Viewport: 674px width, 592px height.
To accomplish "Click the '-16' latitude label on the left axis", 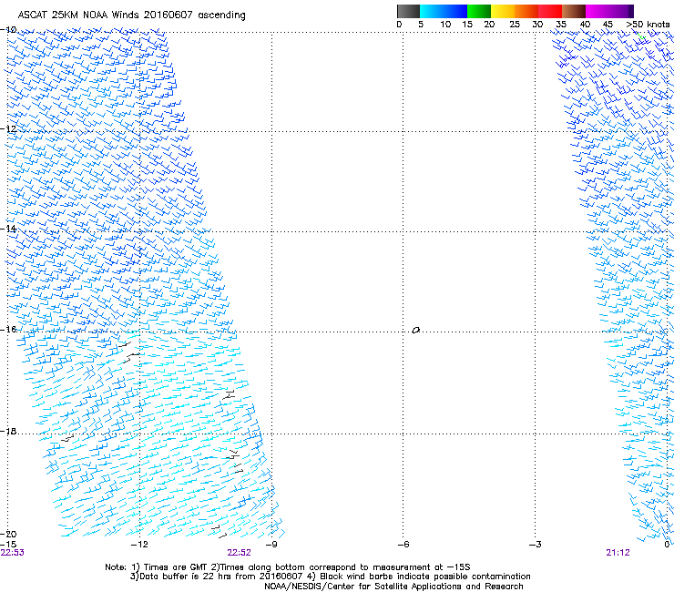I will coord(8,330).
